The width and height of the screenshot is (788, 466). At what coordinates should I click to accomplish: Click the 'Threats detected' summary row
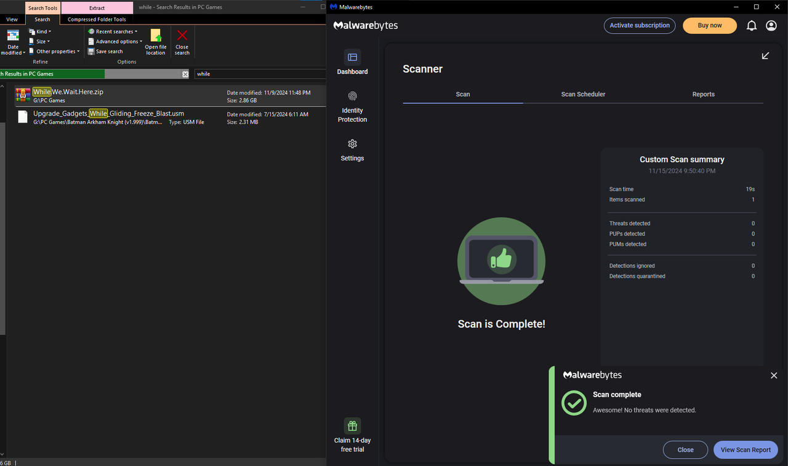(x=681, y=224)
